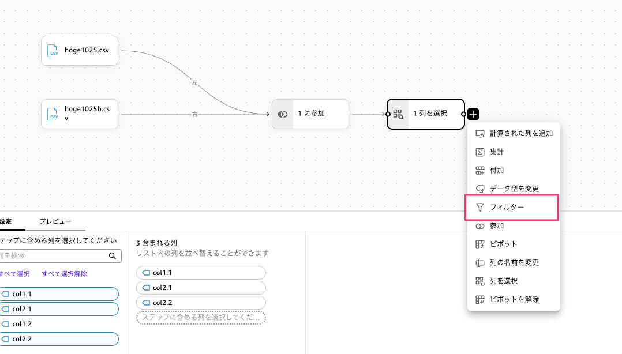This screenshot has width=622, height=354.
Task: Click the hoge1025.csv file icon
Action: click(54, 51)
